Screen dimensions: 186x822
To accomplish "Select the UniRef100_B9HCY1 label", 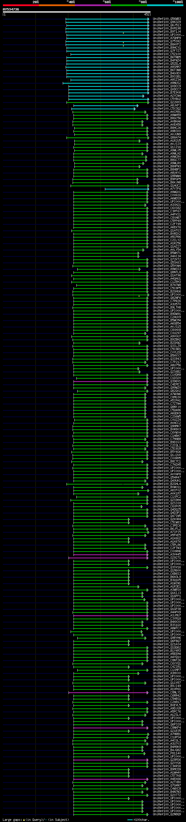I will [x=167, y=48].
